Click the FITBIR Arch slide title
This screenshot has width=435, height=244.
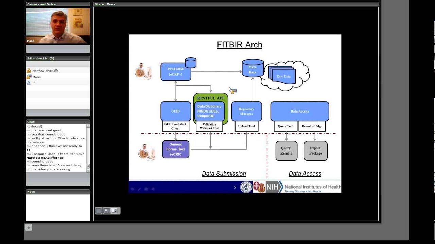tap(240, 45)
